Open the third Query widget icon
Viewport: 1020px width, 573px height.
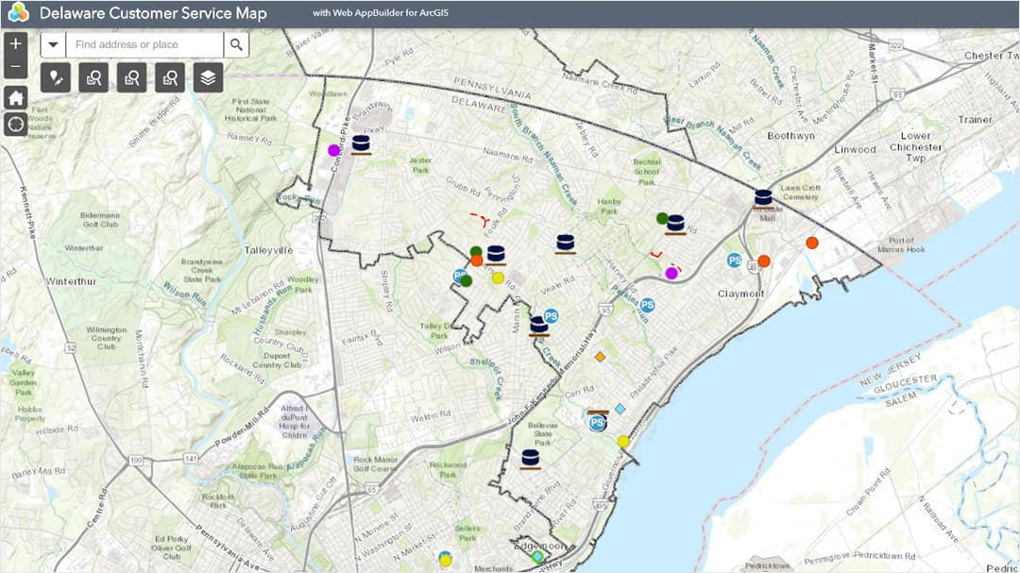coord(170,78)
